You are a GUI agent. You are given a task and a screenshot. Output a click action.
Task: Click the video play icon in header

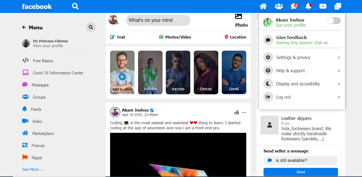pos(323,6)
